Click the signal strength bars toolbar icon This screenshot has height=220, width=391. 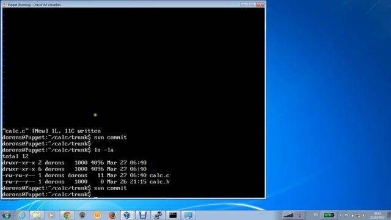pyautogui.click(x=288, y=215)
